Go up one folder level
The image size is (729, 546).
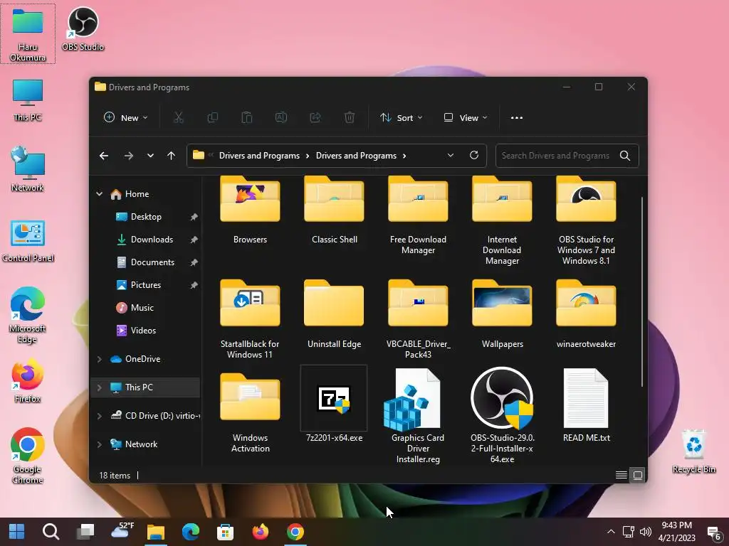click(171, 156)
